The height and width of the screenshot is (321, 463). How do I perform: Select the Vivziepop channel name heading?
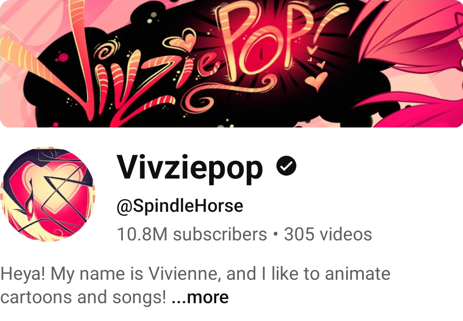pyautogui.click(x=190, y=168)
